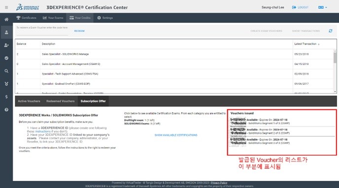Switch to Redeemed Vouchers tab
The width and height of the screenshot is (339, 188).
60,101
